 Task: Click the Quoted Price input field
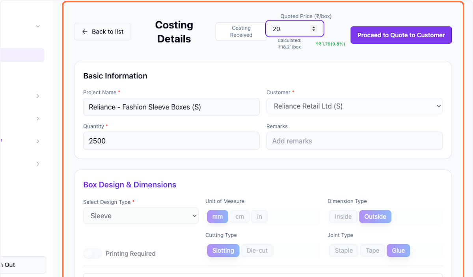coord(290,29)
